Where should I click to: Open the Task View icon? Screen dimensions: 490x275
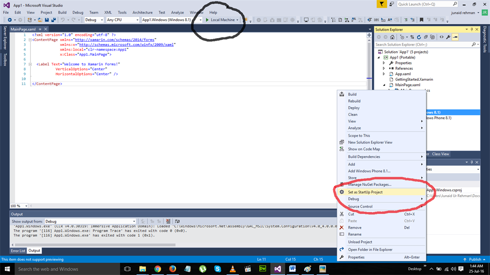pyautogui.click(x=127, y=269)
